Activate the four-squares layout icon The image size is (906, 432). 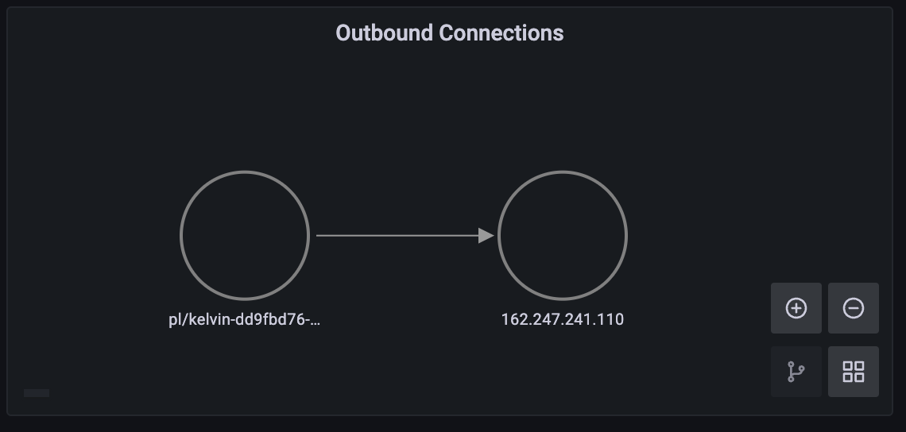pos(853,372)
